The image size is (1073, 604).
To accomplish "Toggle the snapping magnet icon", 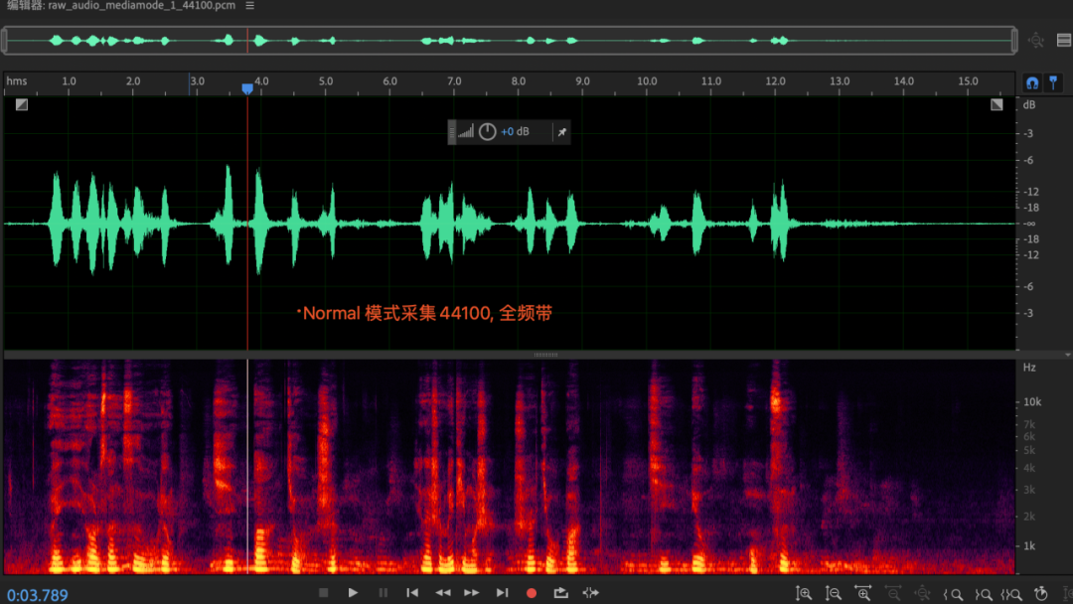I will pos(1032,81).
